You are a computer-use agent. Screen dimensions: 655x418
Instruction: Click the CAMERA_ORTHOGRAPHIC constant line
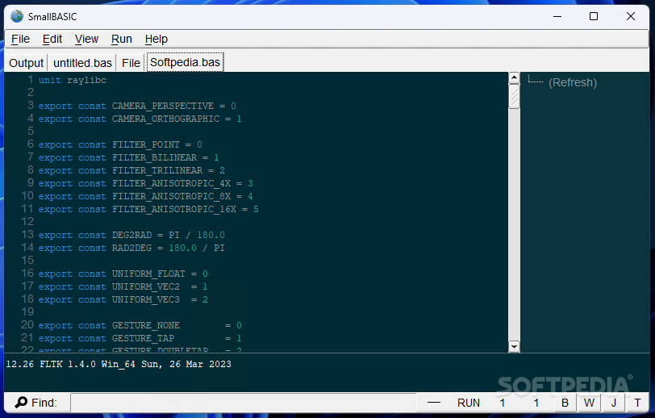coord(140,119)
